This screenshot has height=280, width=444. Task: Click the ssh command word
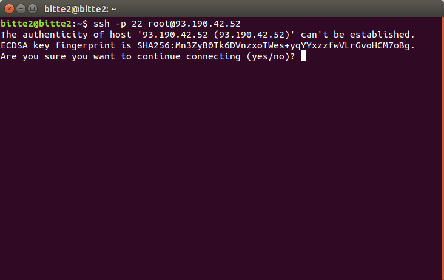[101, 24]
